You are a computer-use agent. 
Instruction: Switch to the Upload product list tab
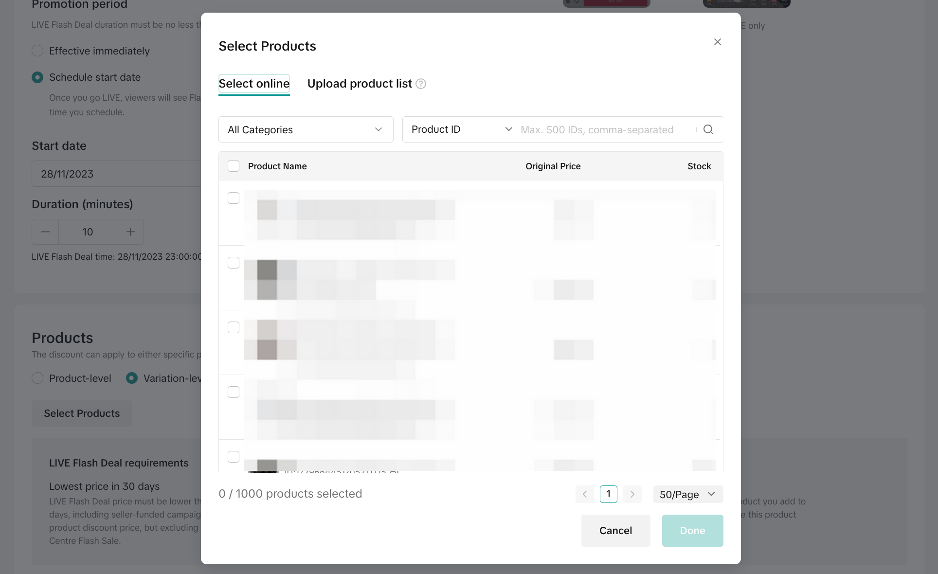(x=360, y=84)
